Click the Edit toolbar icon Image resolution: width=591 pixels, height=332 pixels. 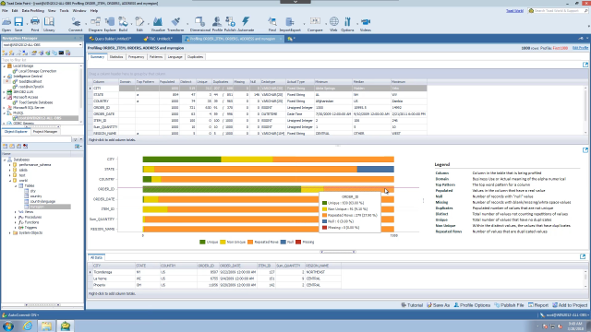click(139, 24)
